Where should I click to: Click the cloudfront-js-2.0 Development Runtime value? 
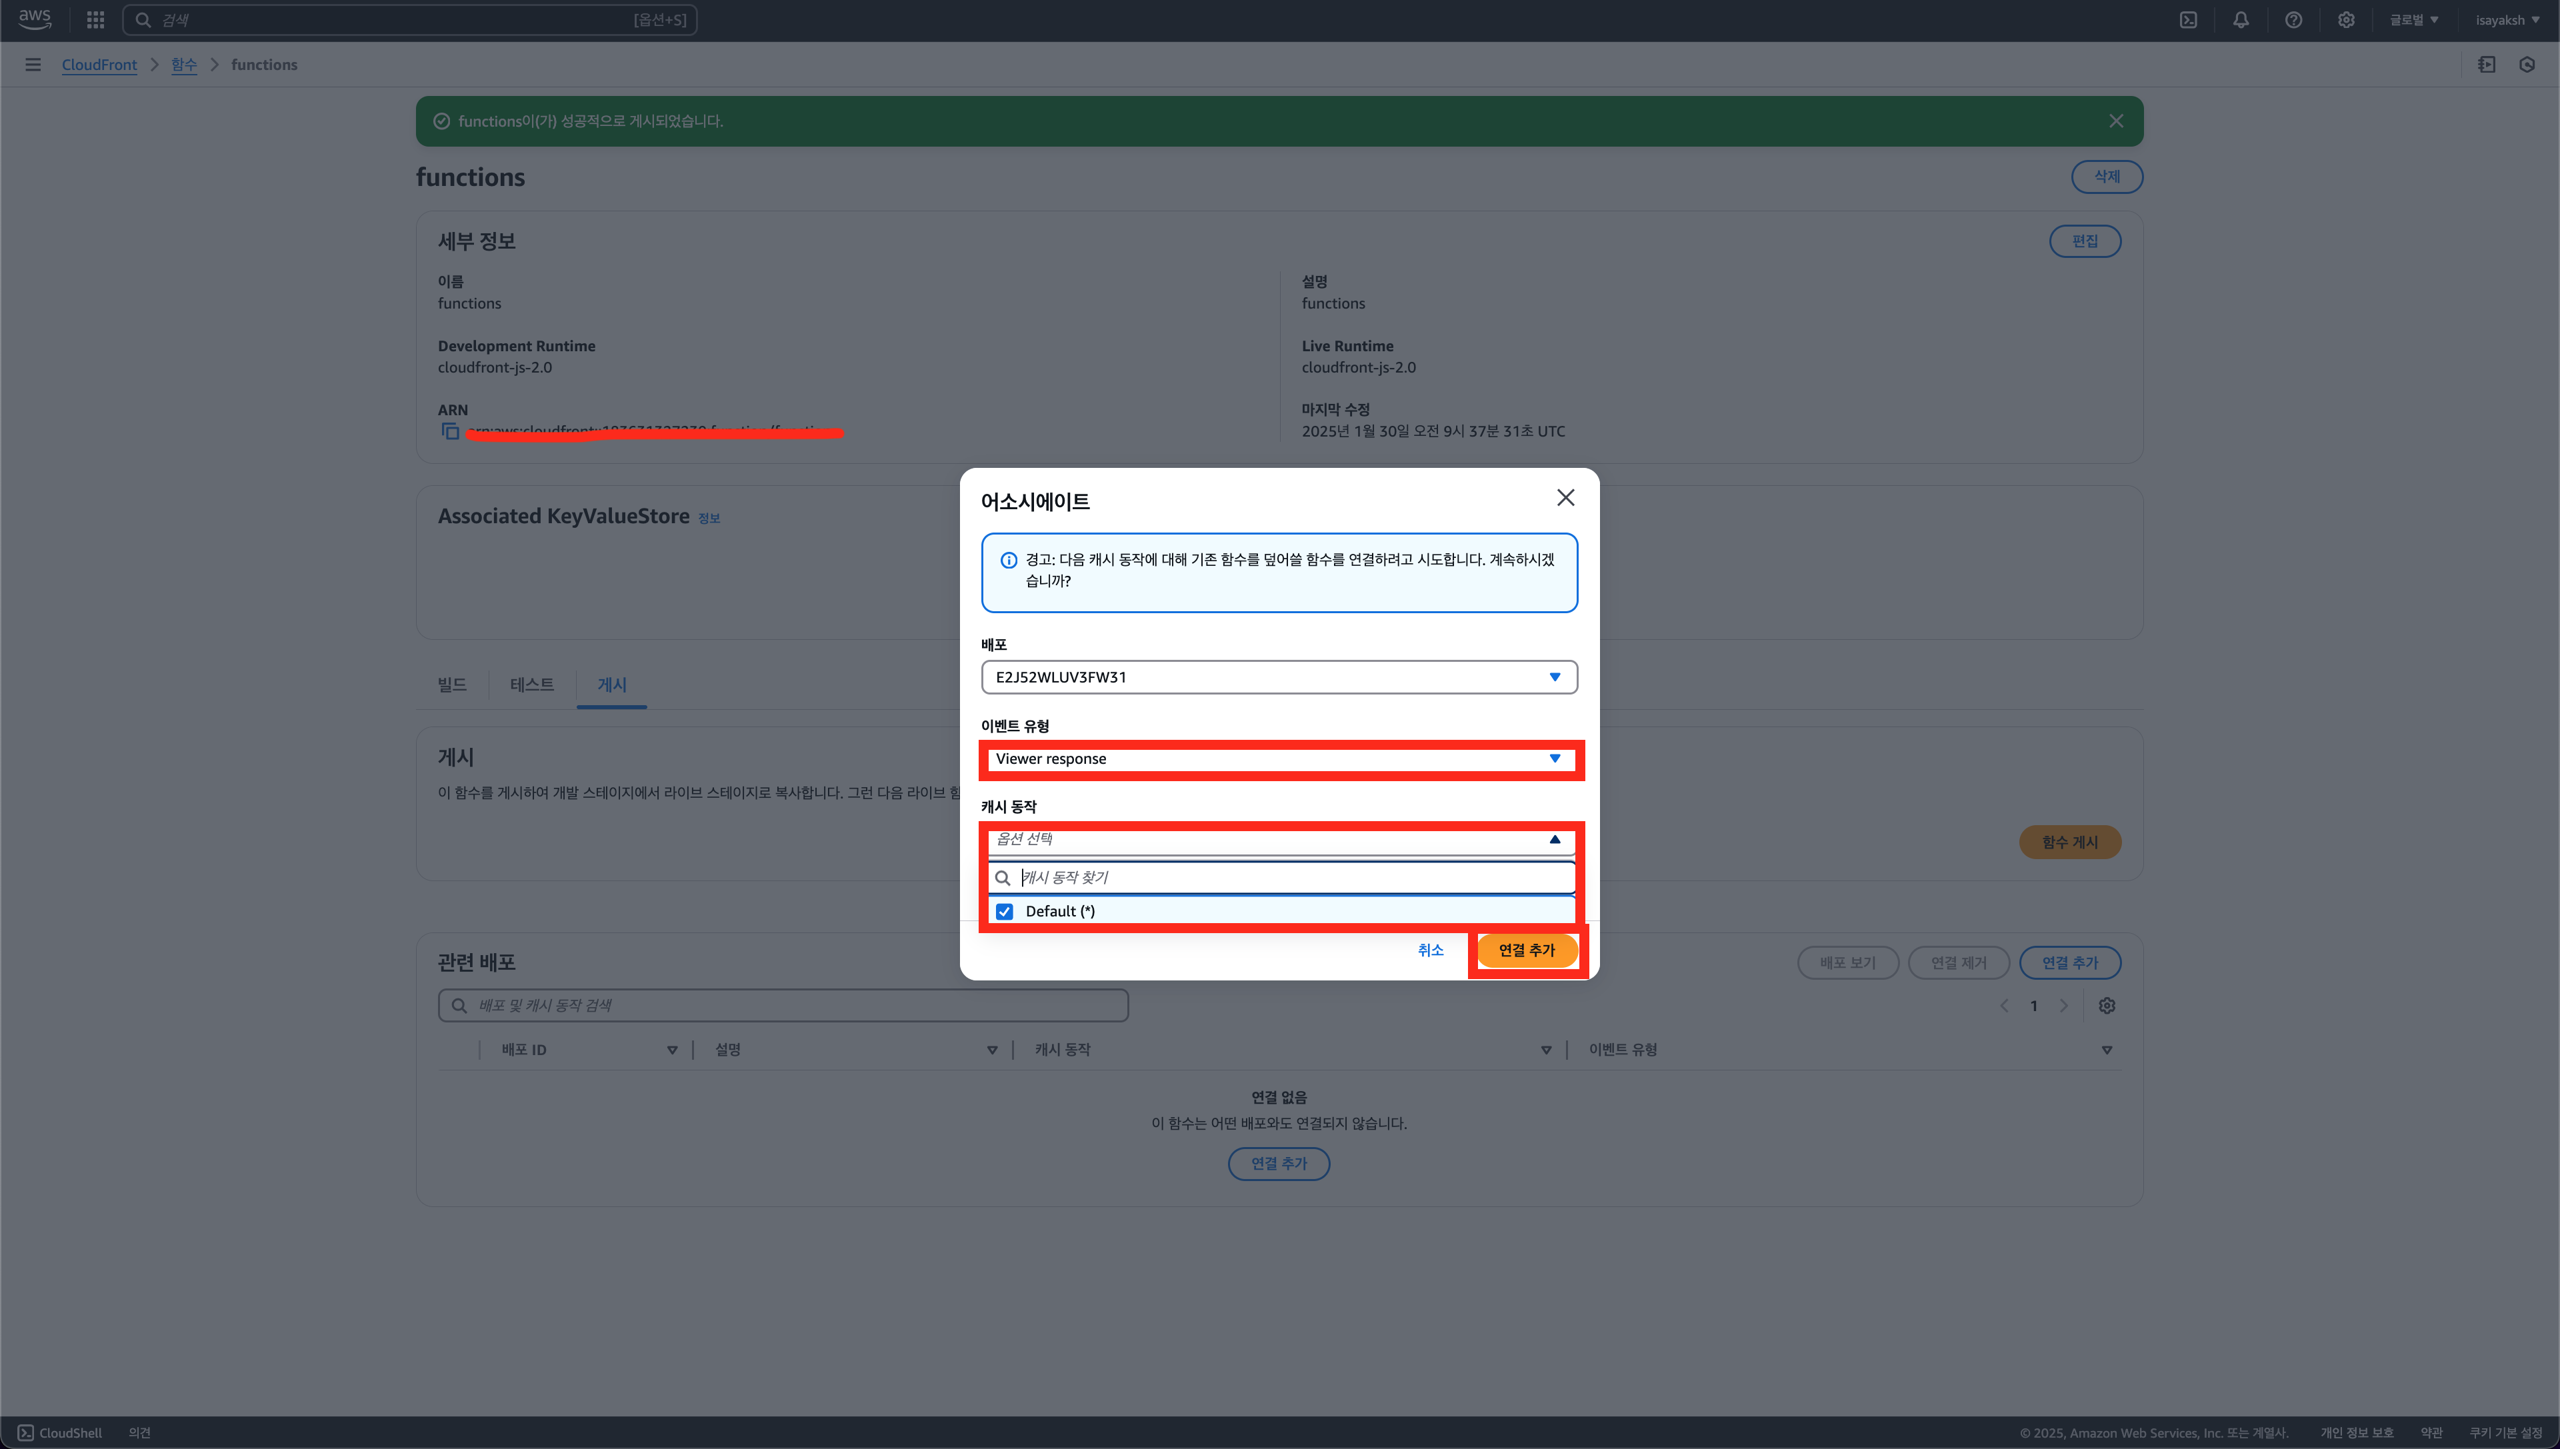click(x=495, y=367)
